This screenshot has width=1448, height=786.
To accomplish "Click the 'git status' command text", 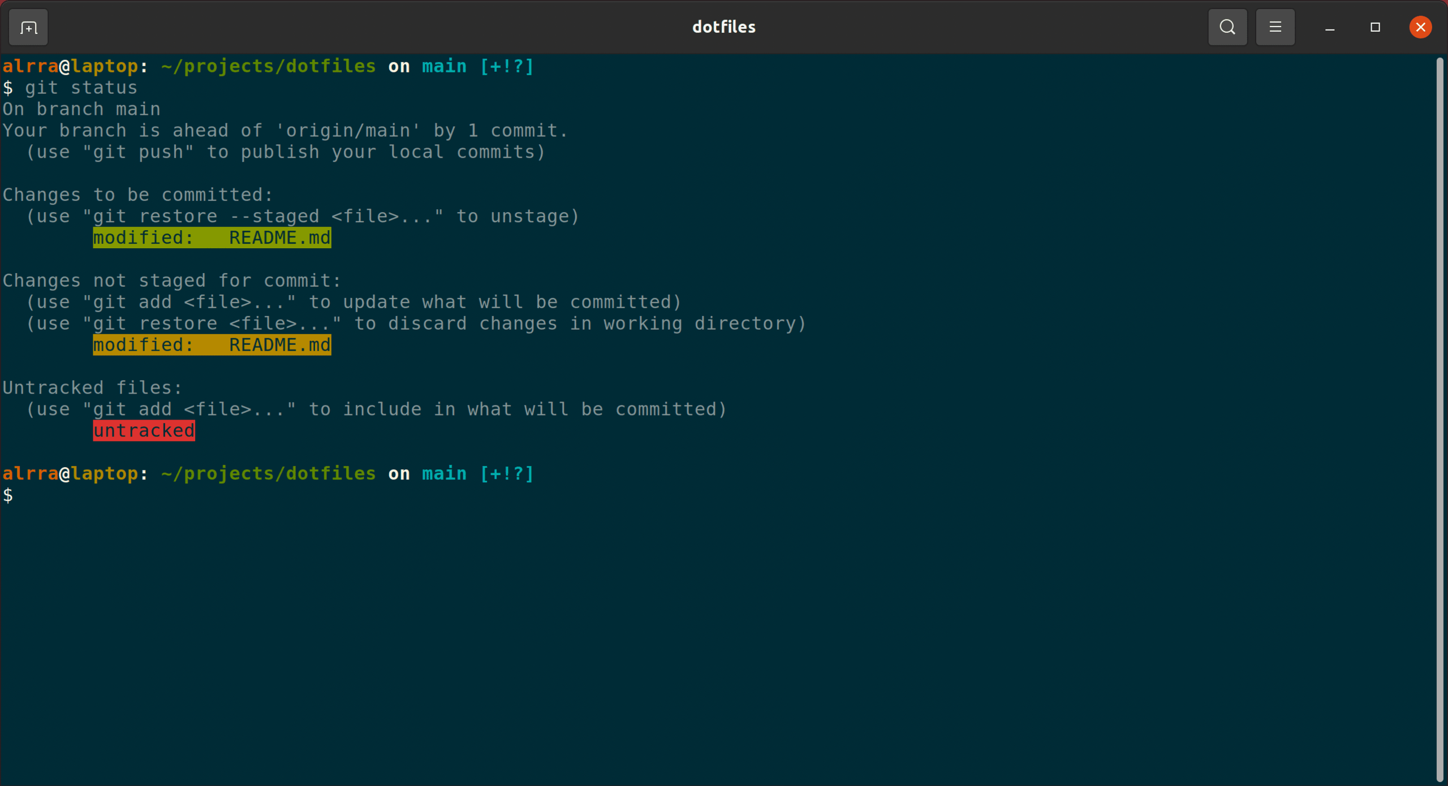I will click(81, 88).
